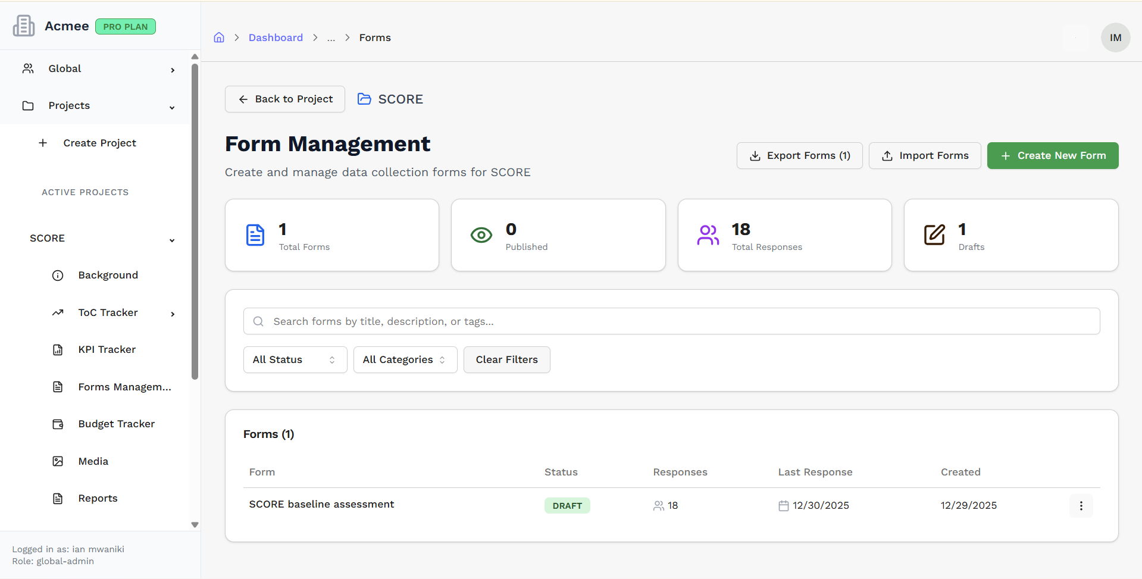Open the home breadcrumb icon
This screenshot has width=1142, height=579.
[219, 37]
